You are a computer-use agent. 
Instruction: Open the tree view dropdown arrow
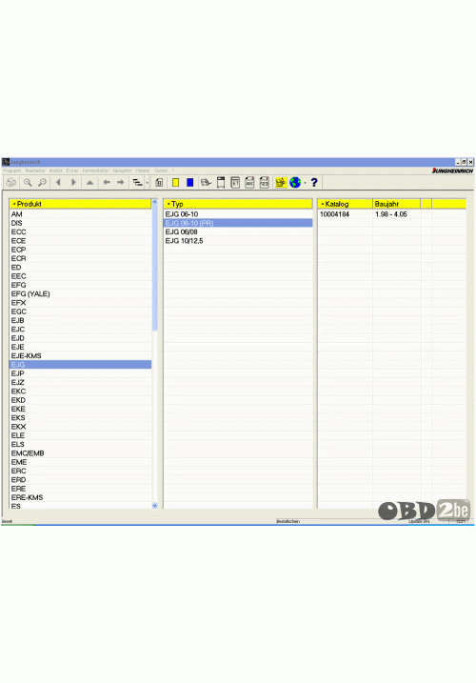point(148,183)
